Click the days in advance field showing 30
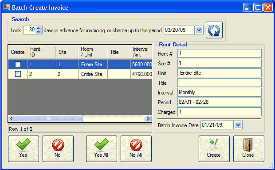 (x=29, y=30)
